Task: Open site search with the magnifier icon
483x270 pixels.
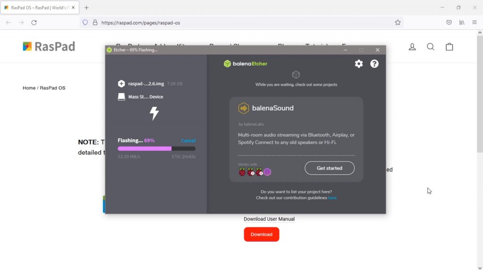Action: pyautogui.click(x=431, y=47)
